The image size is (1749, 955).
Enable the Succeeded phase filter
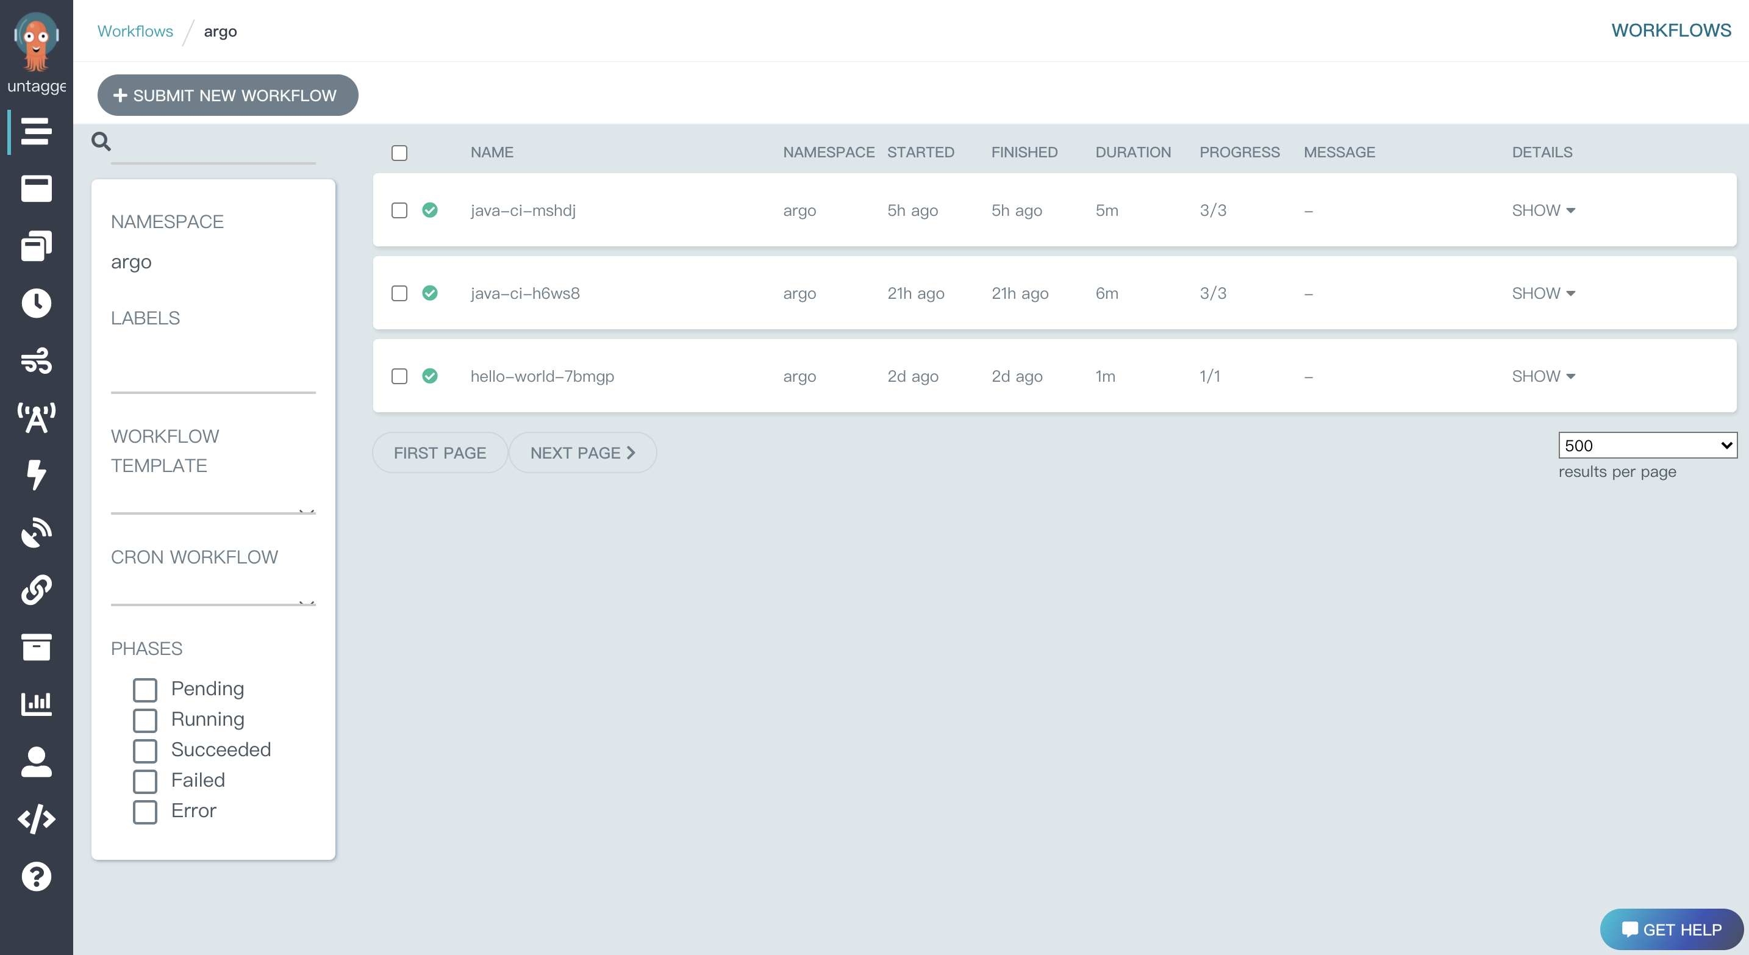click(x=145, y=750)
